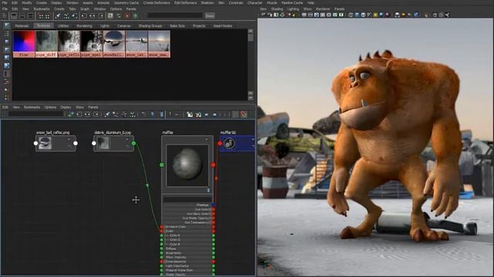The height and width of the screenshot is (277, 494).
Task: Switch to the Lights tab
Action: (105, 26)
